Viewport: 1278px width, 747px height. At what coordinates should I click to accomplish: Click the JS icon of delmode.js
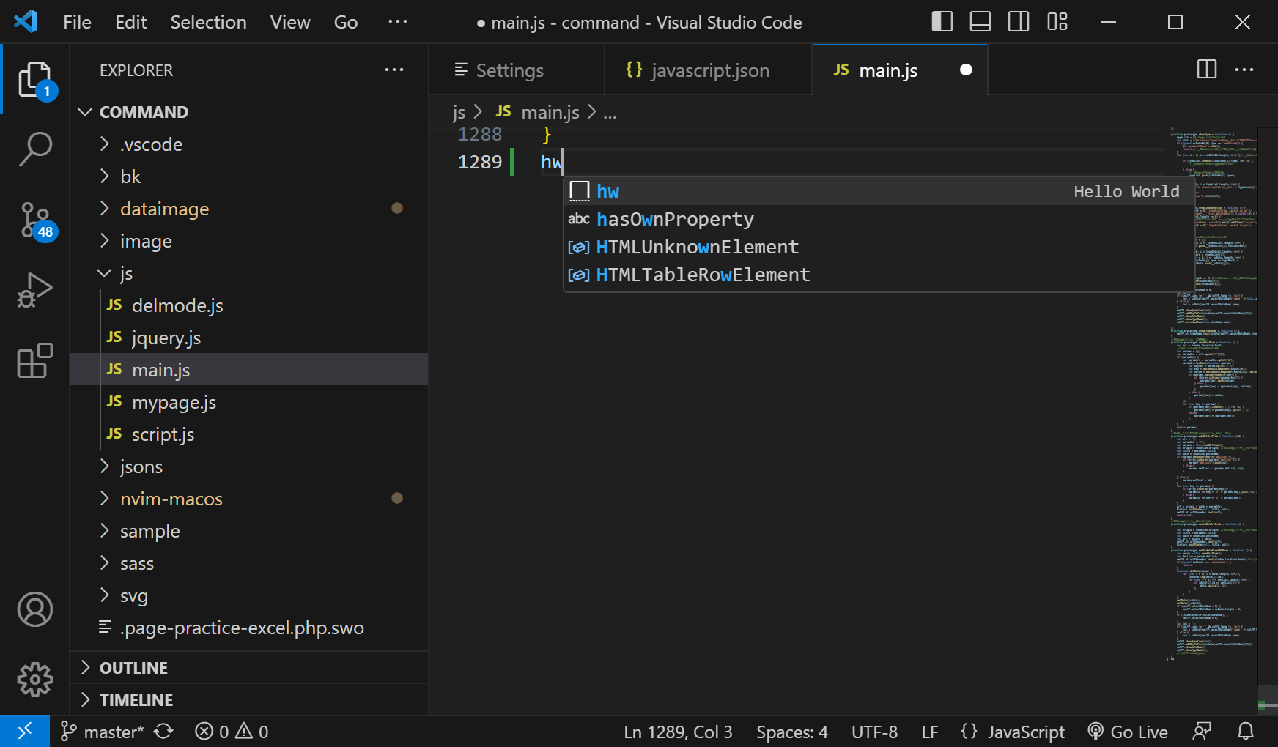tap(114, 305)
